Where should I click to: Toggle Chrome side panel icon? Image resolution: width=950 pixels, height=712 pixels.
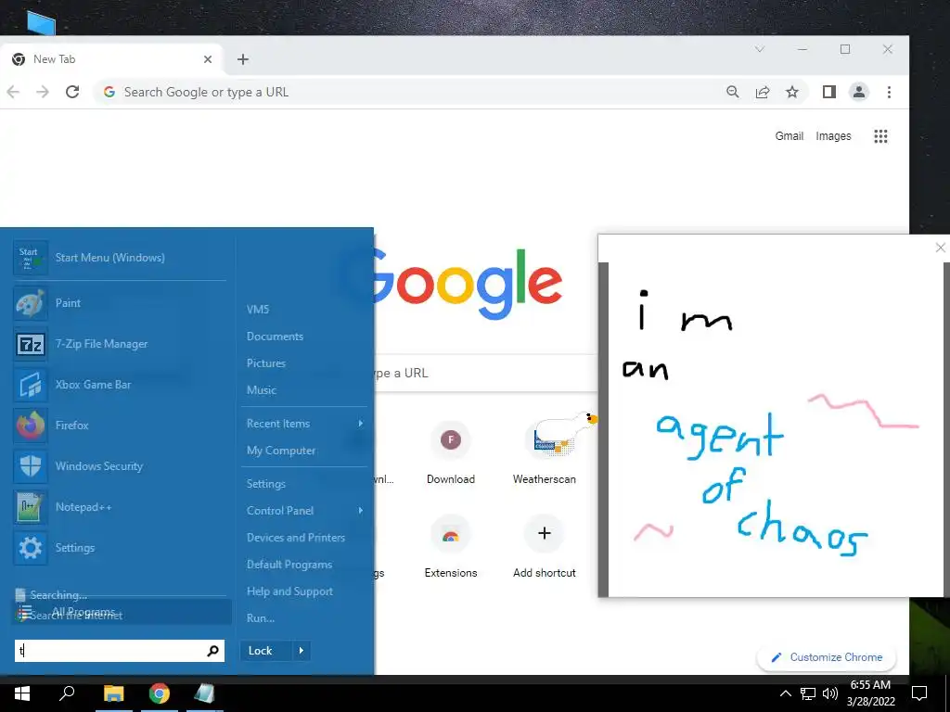pos(828,92)
